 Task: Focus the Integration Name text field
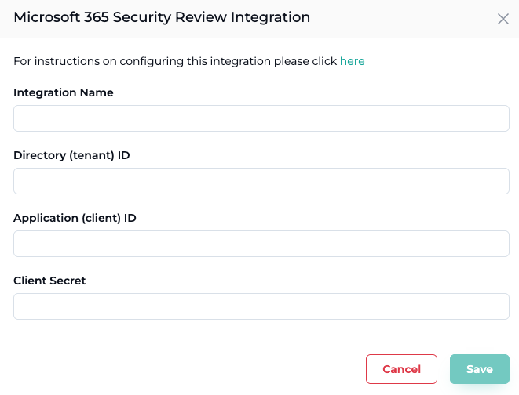tap(261, 118)
